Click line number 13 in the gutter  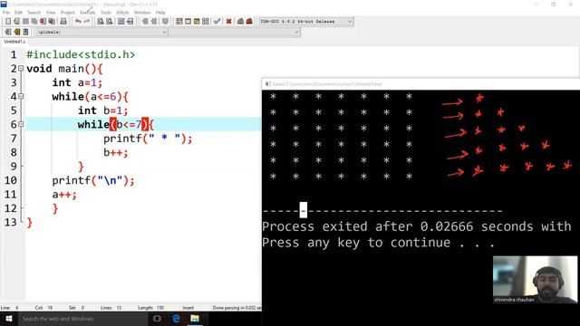(x=11, y=222)
